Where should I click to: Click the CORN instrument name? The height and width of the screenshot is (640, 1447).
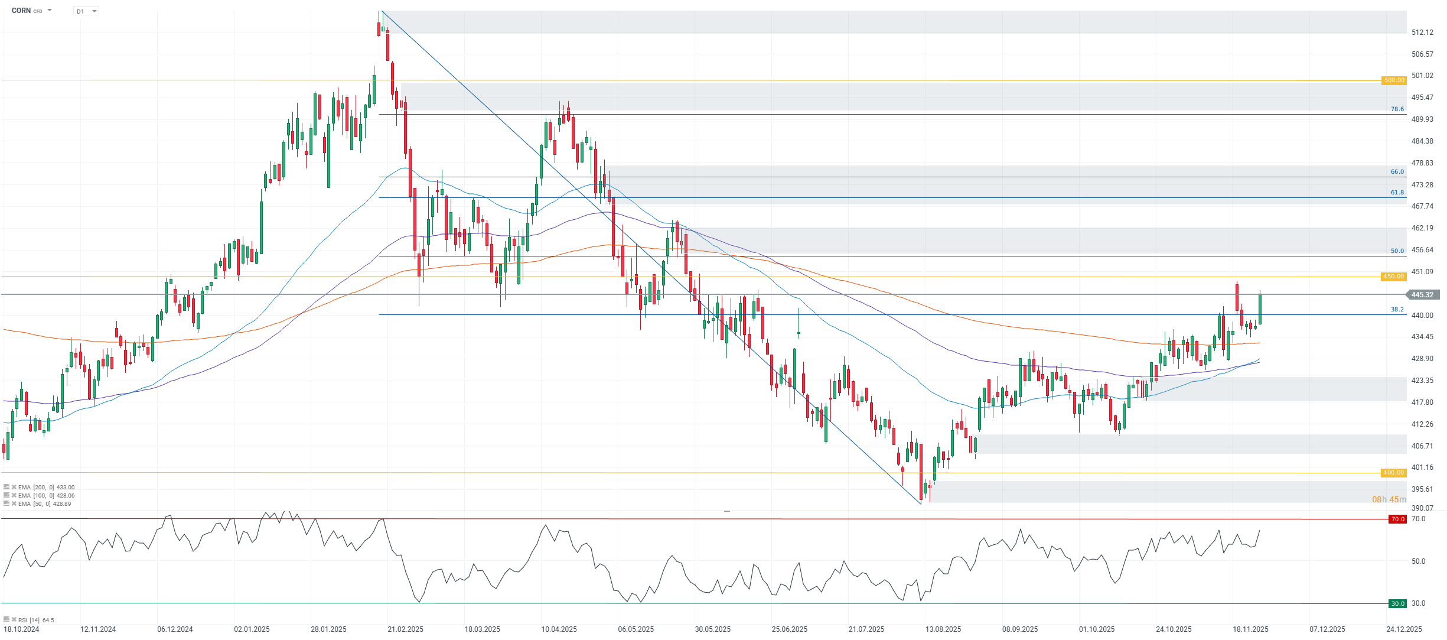pos(21,11)
